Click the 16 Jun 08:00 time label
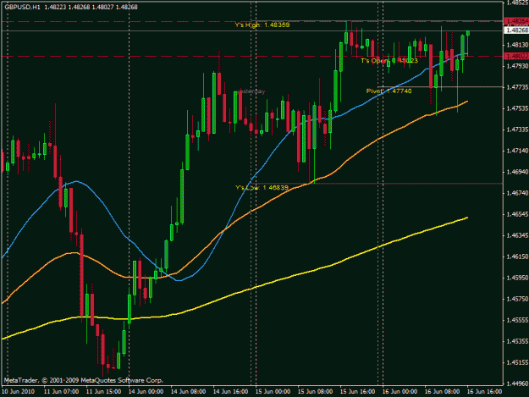This screenshot has height=397, width=529. (x=442, y=391)
